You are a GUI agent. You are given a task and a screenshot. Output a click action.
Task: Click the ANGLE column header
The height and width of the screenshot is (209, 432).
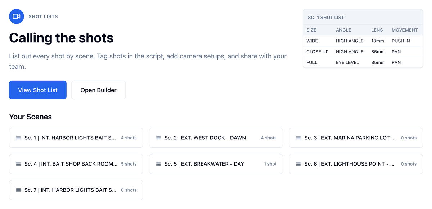[x=343, y=30]
